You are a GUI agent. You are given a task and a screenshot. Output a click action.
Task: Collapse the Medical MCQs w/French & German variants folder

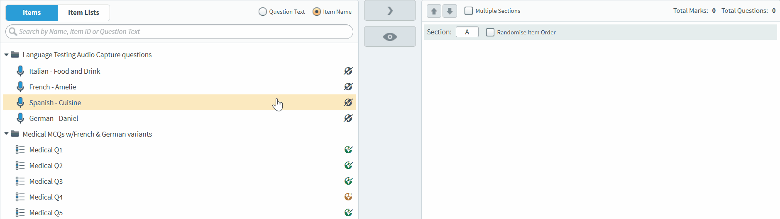click(x=6, y=134)
